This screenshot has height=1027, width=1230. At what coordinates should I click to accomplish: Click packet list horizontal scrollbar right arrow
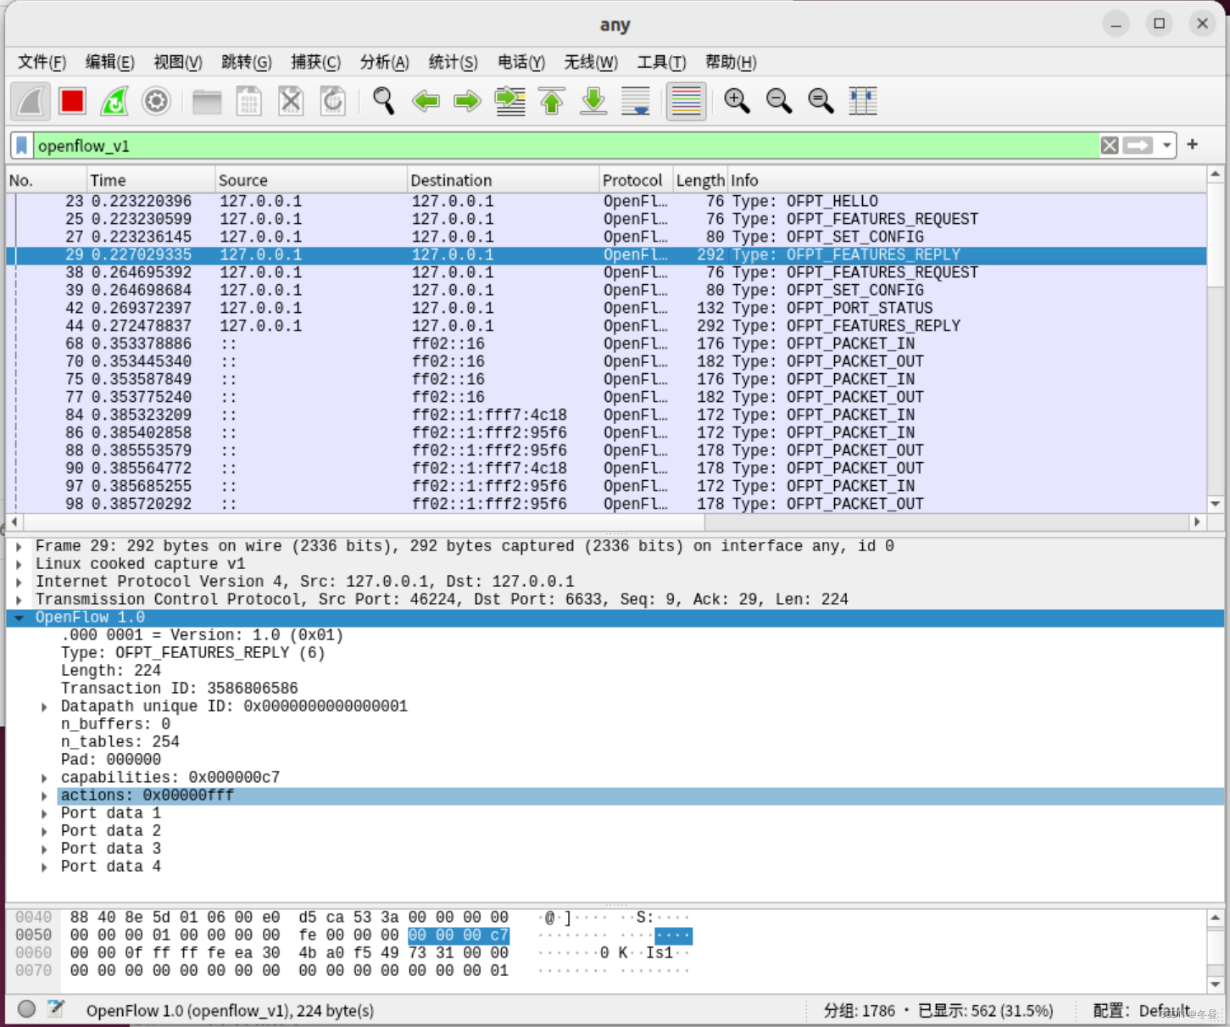point(1197,522)
